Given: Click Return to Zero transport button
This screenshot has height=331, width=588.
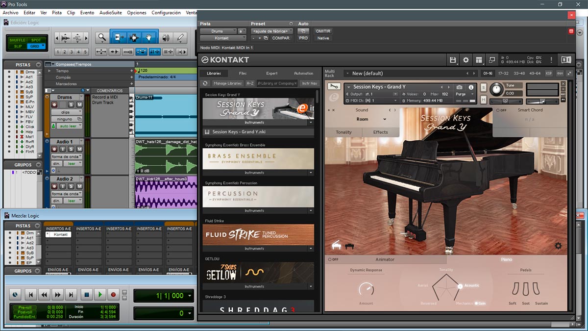Looking at the screenshot, I should pos(31,295).
